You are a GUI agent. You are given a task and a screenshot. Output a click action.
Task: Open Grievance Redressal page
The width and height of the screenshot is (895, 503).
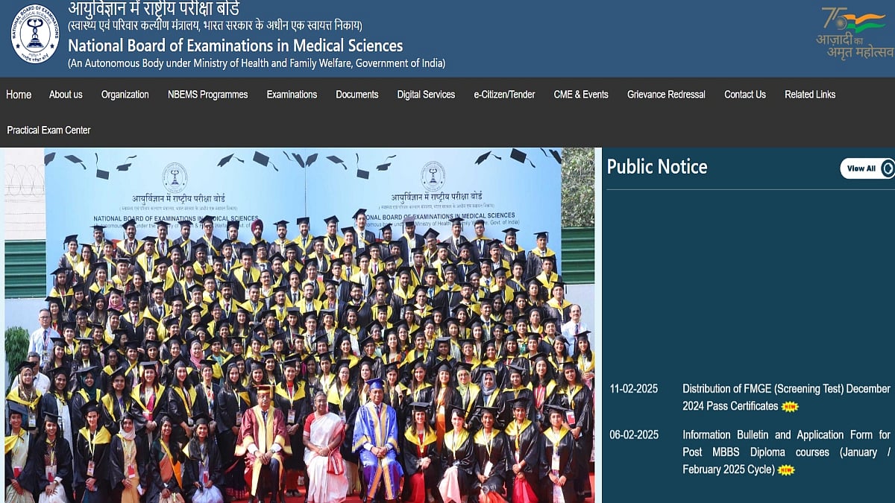[666, 95]
